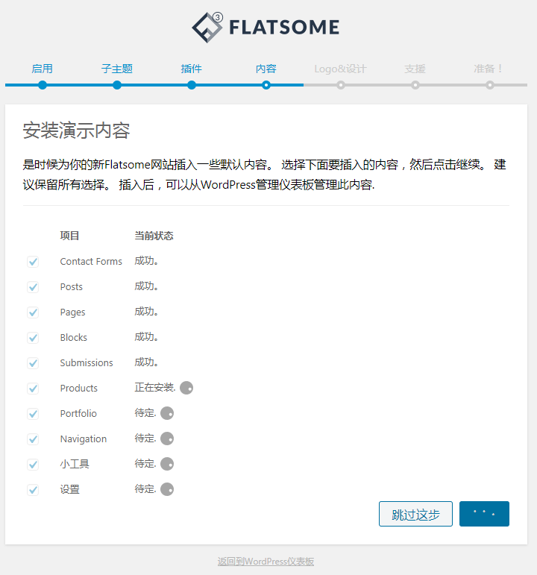
Task: Click the 启用 progress dot
Action: point(43,85)
